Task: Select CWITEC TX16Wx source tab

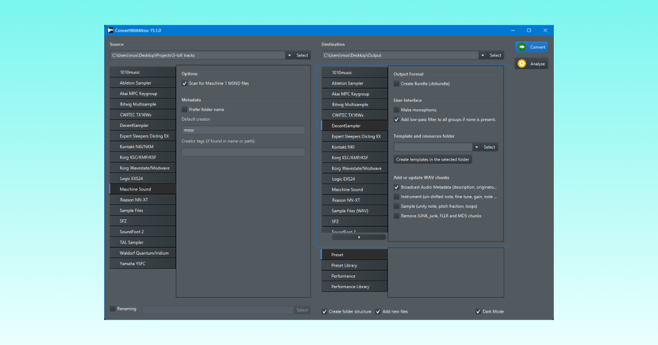Action: (x=143, y=115)
